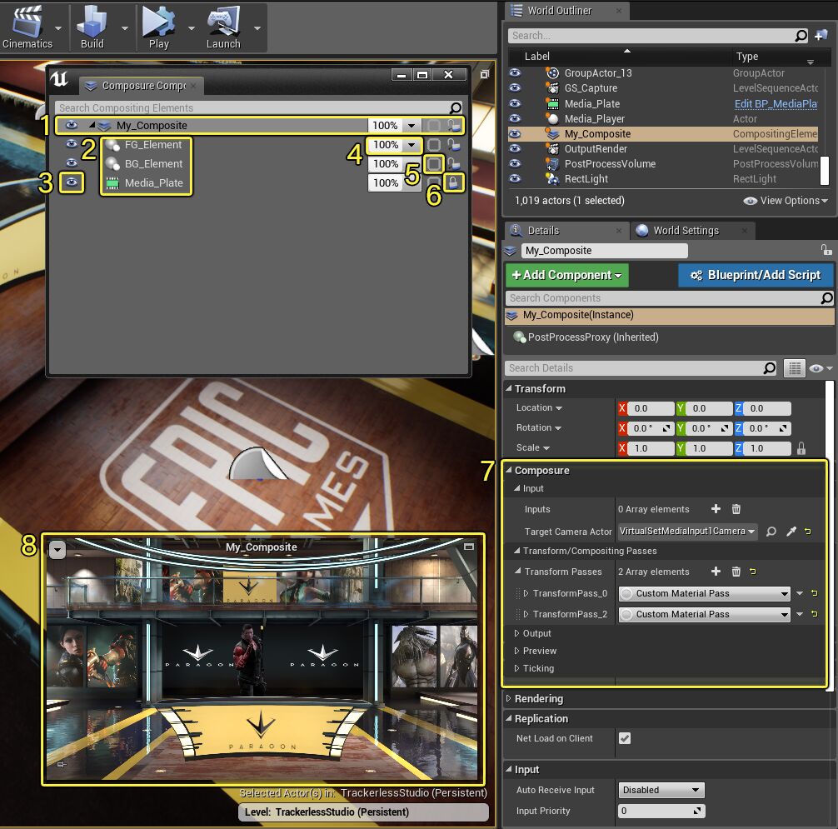838x829 pixels.
Task: Click the Add Component button
Action: (566, 275)
